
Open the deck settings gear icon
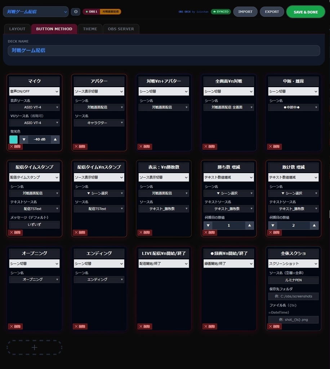pos(76,12)
